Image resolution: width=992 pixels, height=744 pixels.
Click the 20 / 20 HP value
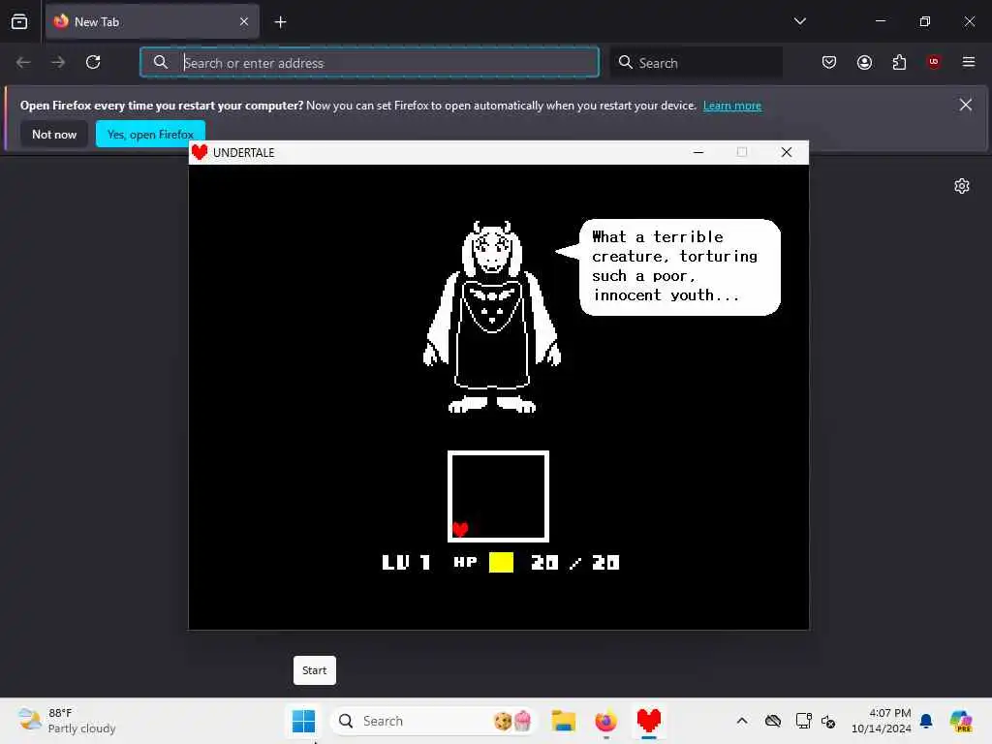[575, 562]
